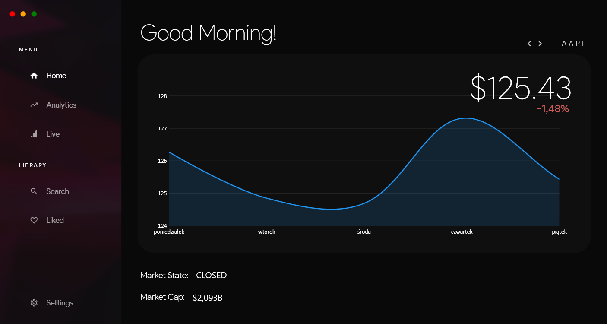Click the Settings gear icon

(x=34, y=303)
